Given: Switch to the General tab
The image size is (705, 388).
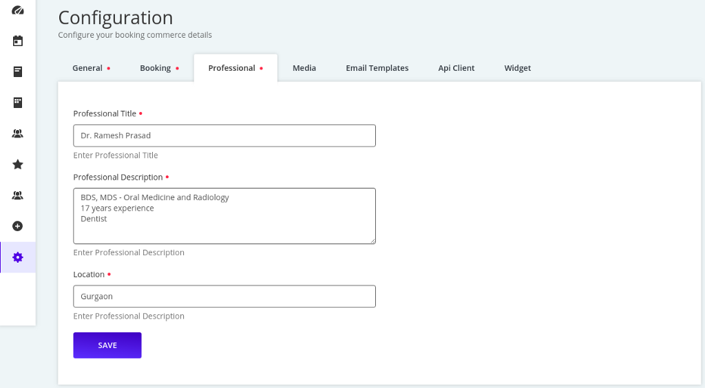Looking at the screenshot, I should coord(87,68).
